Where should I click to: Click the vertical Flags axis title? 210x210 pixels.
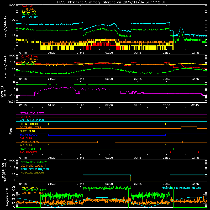tap(11, 131)
